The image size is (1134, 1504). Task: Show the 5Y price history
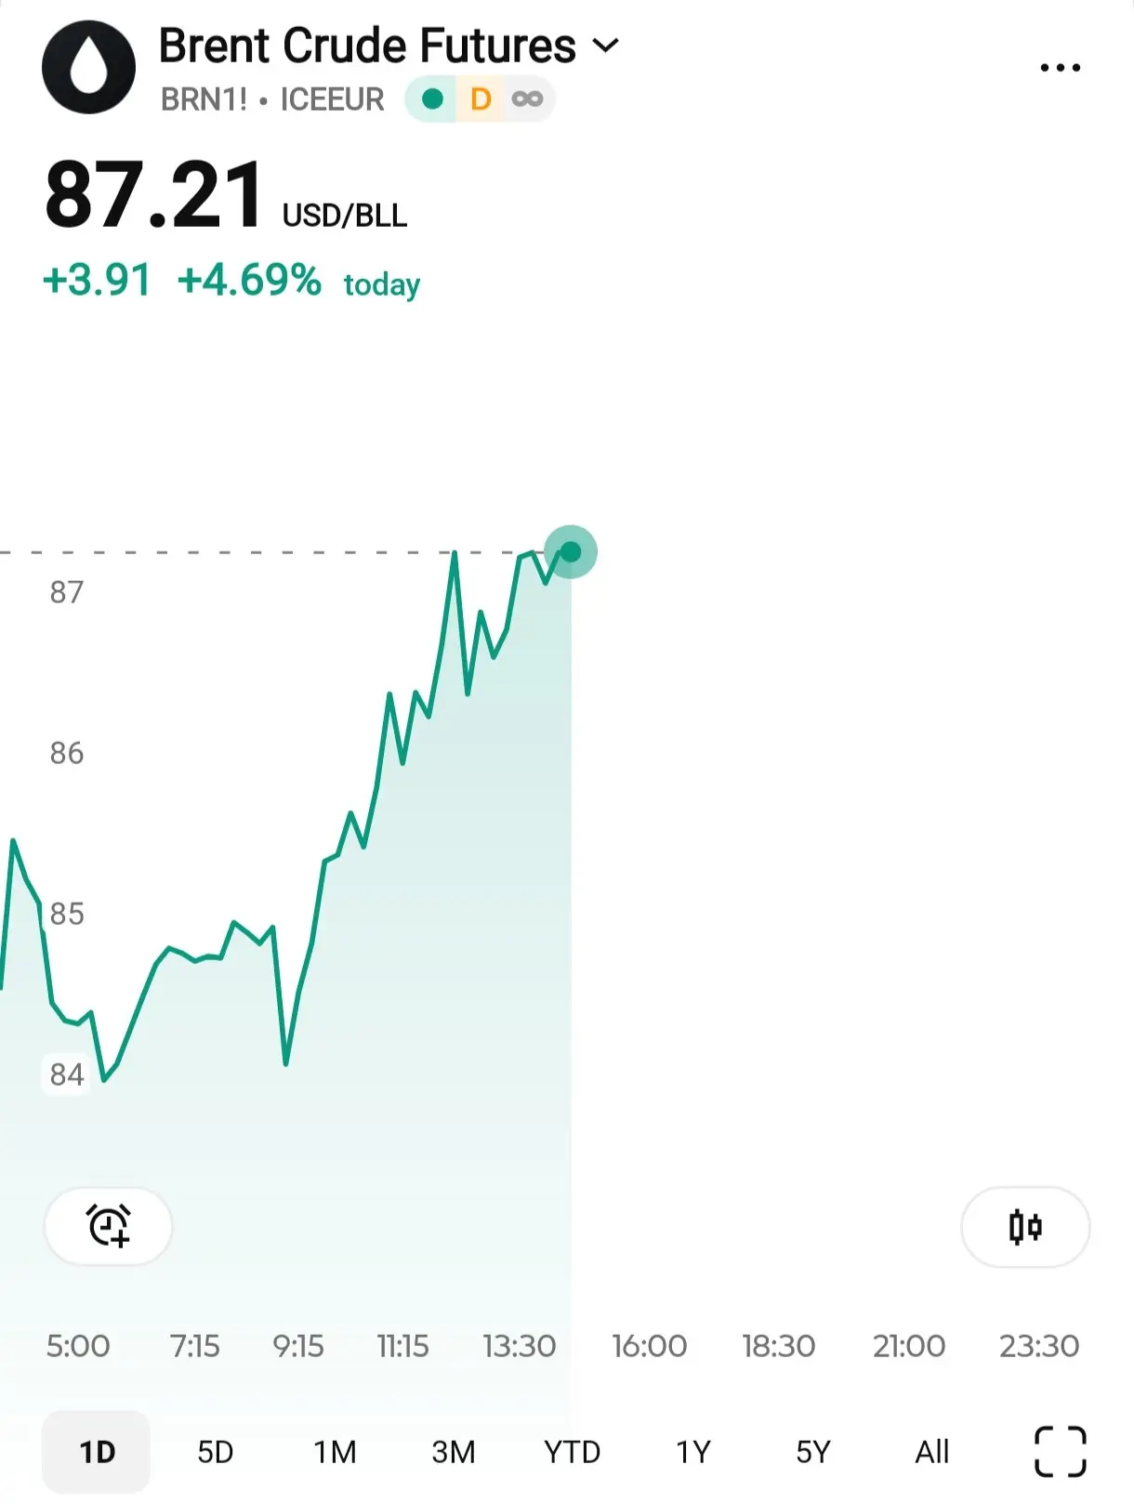coord(813,1451)
